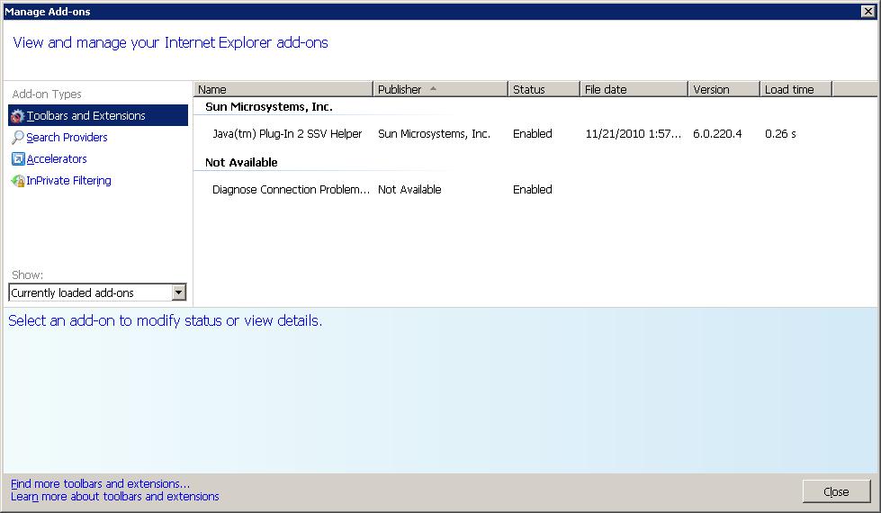Open Find more toolbars and extensions link

(x=100, y=484)
